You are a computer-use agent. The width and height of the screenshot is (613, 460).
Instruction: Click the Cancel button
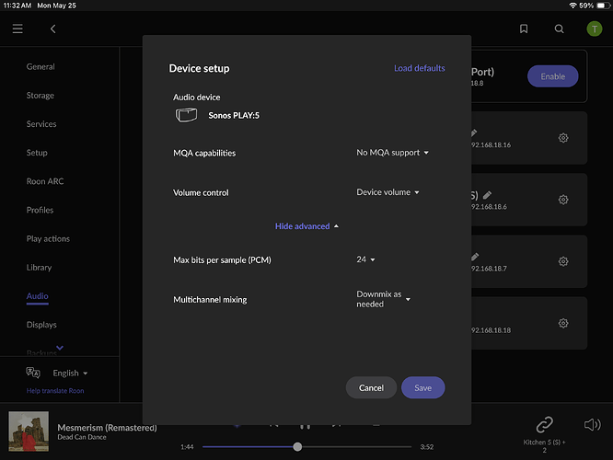pos(371,387)
